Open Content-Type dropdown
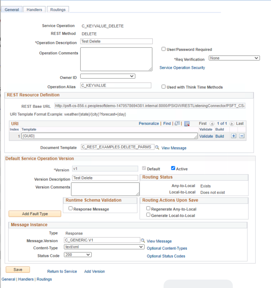Image resolution: width=271 pixels, height=288 pixels. click(x=104, y=247)
